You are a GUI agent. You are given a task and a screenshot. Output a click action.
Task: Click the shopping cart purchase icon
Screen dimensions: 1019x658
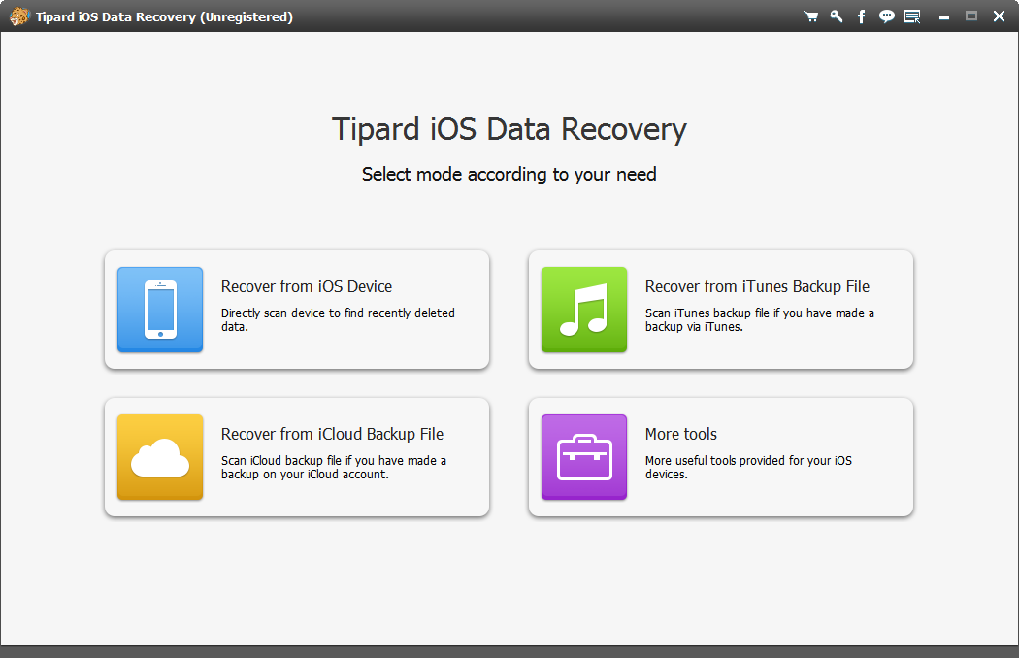810,16
